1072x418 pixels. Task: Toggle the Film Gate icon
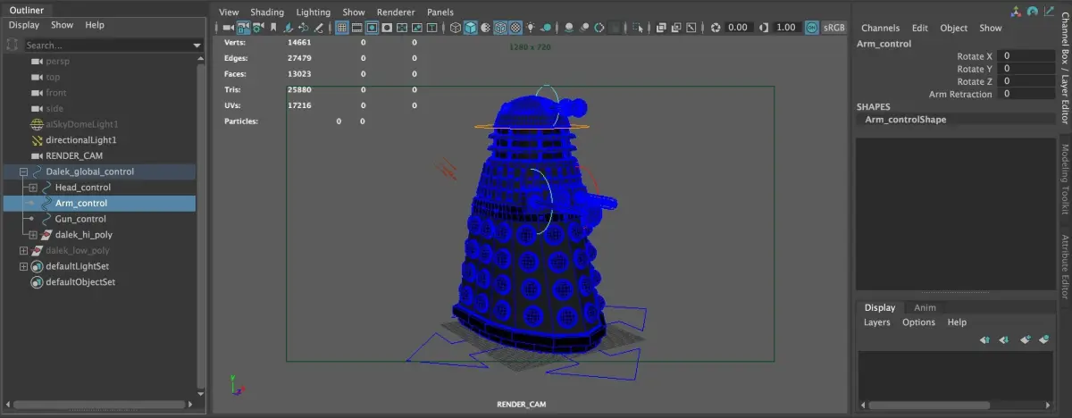pyautogui.click(x=357, y=28)
